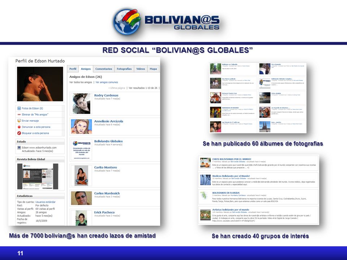
Task: Click the status icon beside Edson www.edsonhurtado.com
Action: tap(19, 148)
